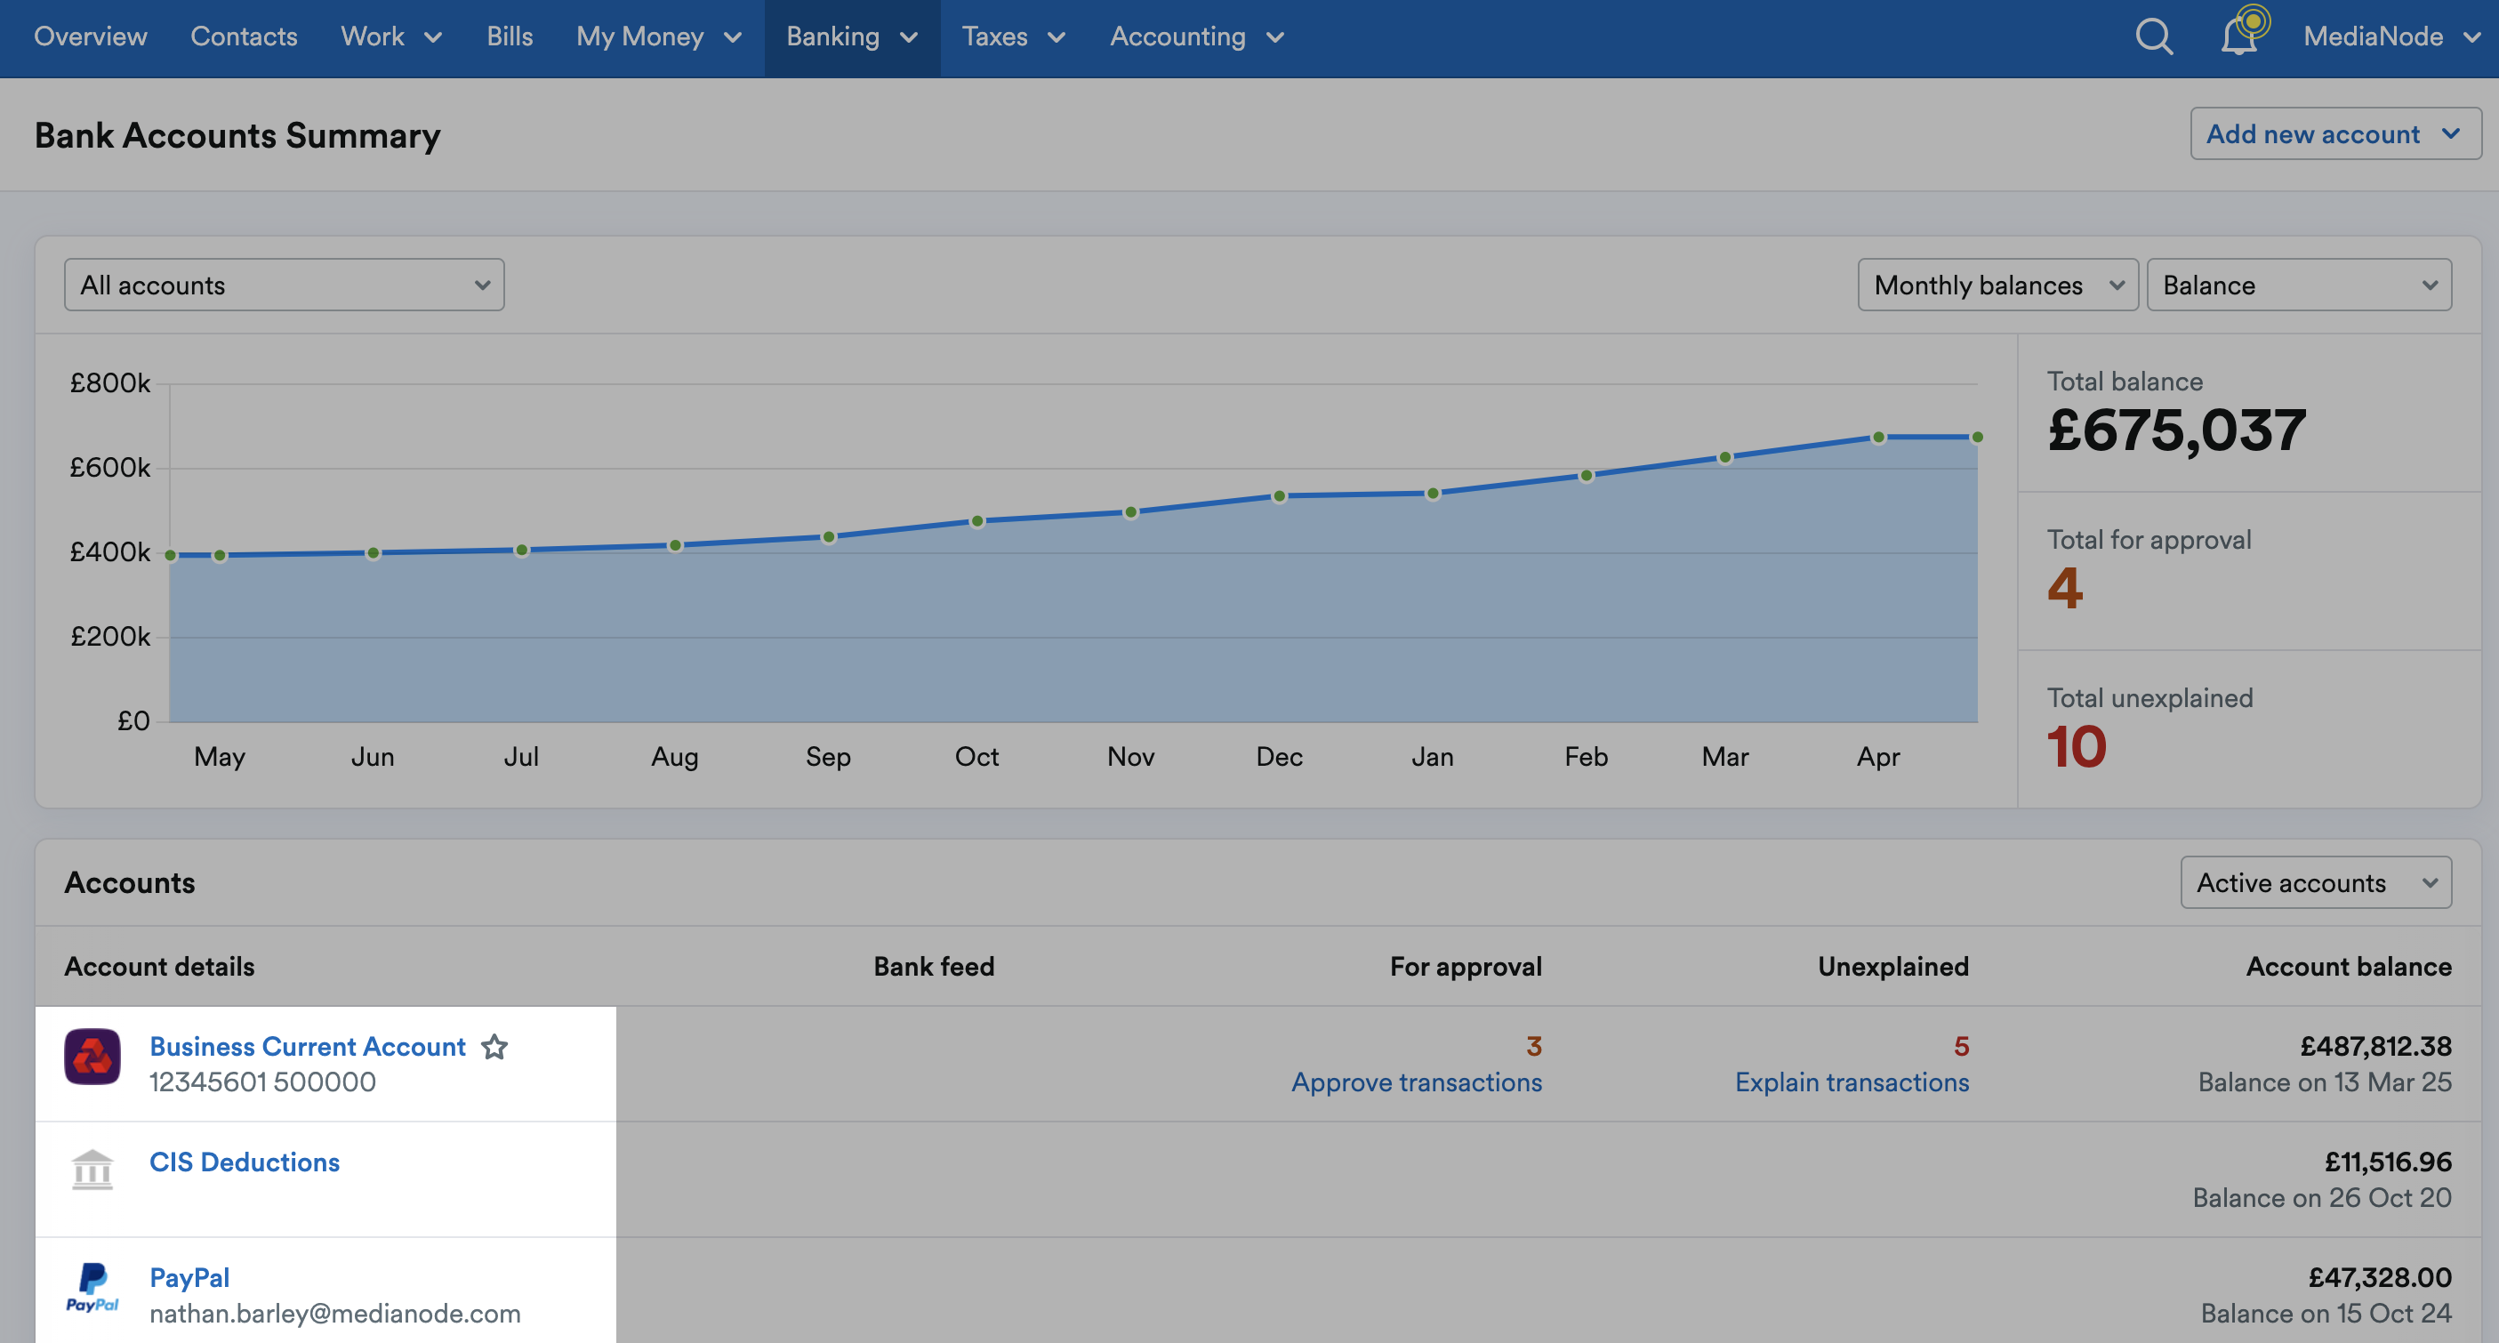Open the Banking menu
This screenshot has height=1343, width=2499.
coord(852,36)
